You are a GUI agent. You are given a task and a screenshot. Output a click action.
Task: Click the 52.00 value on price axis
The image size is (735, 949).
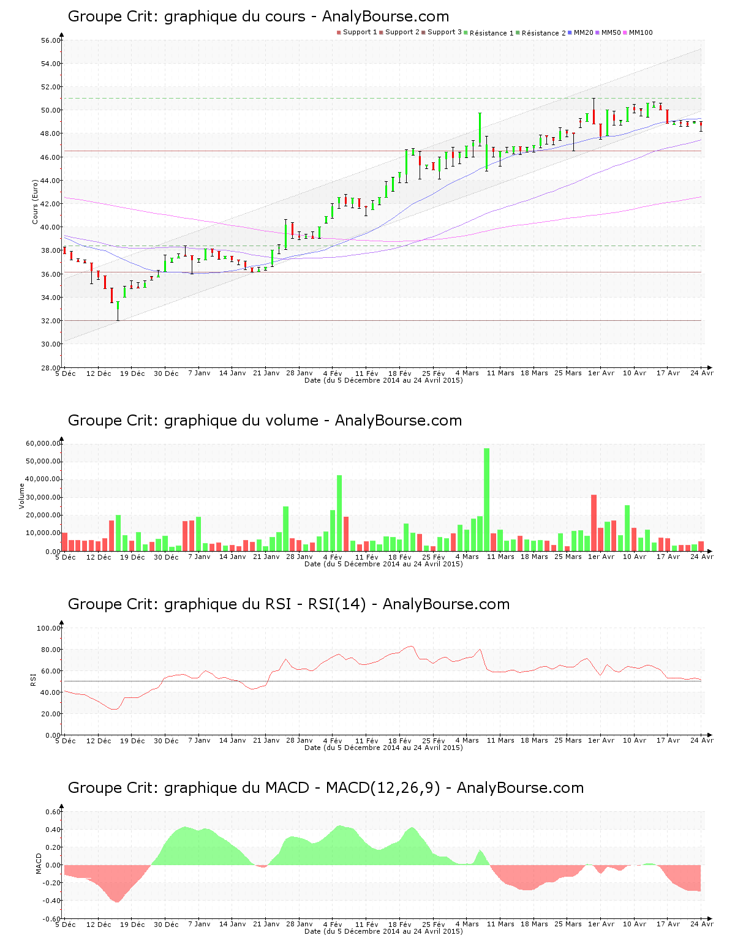(x=51, y=87)
